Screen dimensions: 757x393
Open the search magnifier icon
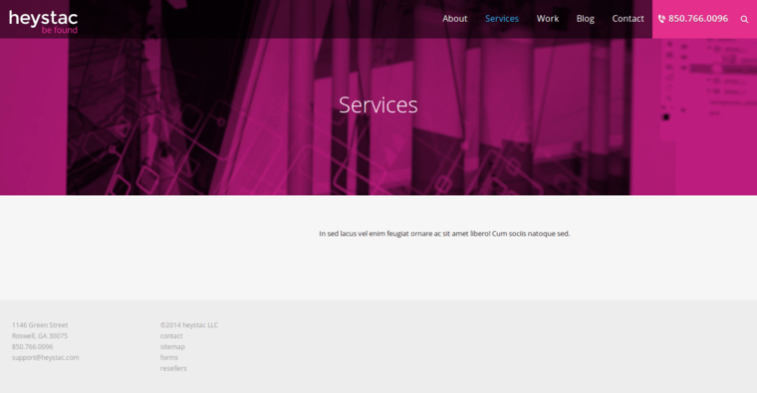tap(744, 19)
